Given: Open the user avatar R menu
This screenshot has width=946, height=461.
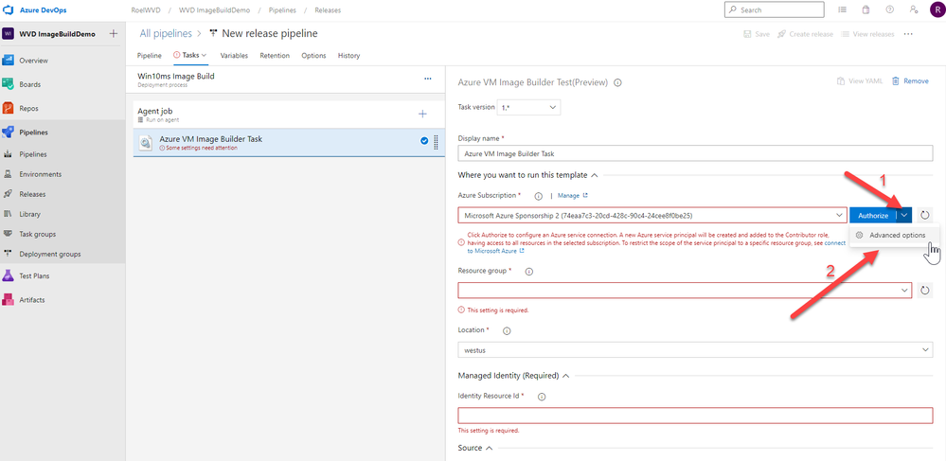Looking at the screenshot, I should tap(936, 10).
